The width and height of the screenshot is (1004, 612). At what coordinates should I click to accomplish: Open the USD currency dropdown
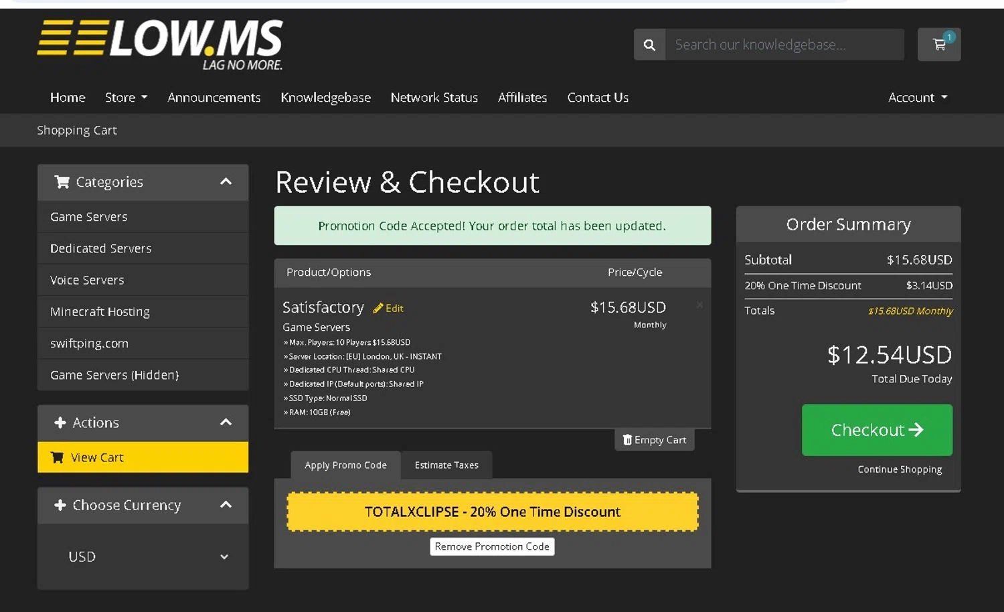pos(148,556)
